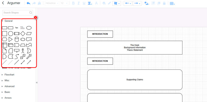Select the step chevron shape
The height and width of the screenshot is (102, 207).
click(17, 45)
